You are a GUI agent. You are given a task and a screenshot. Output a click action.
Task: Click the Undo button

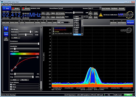tap(96, 13)
